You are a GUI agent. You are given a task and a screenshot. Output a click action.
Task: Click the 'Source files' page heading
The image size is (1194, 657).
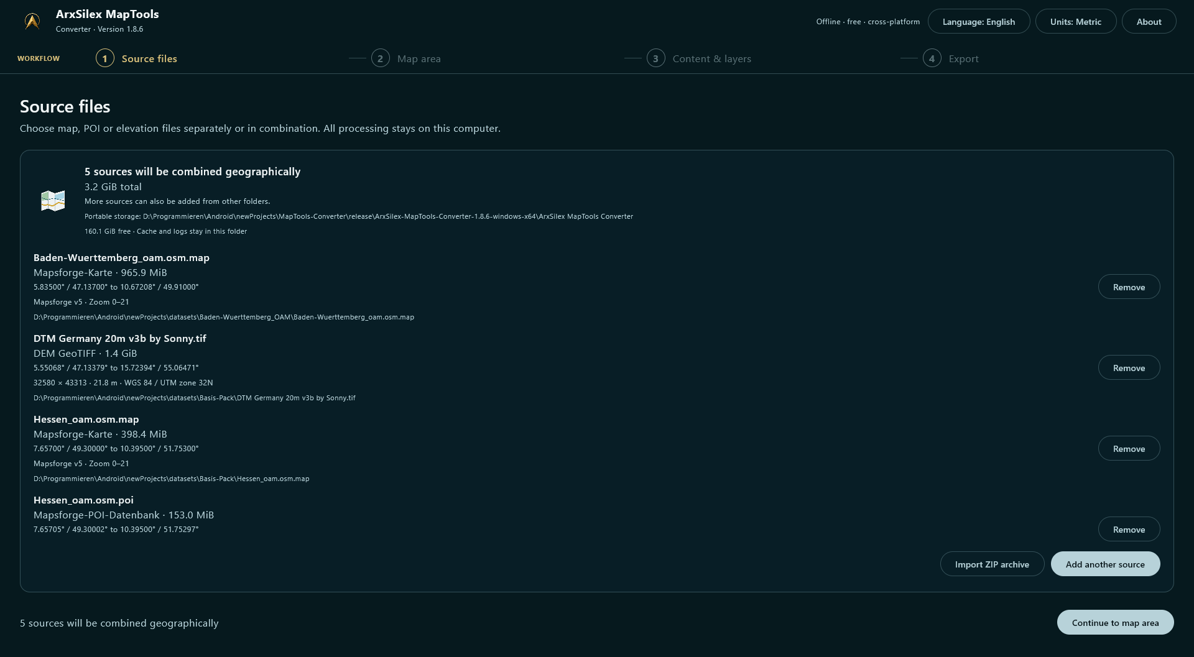click(x=65, y=107)
